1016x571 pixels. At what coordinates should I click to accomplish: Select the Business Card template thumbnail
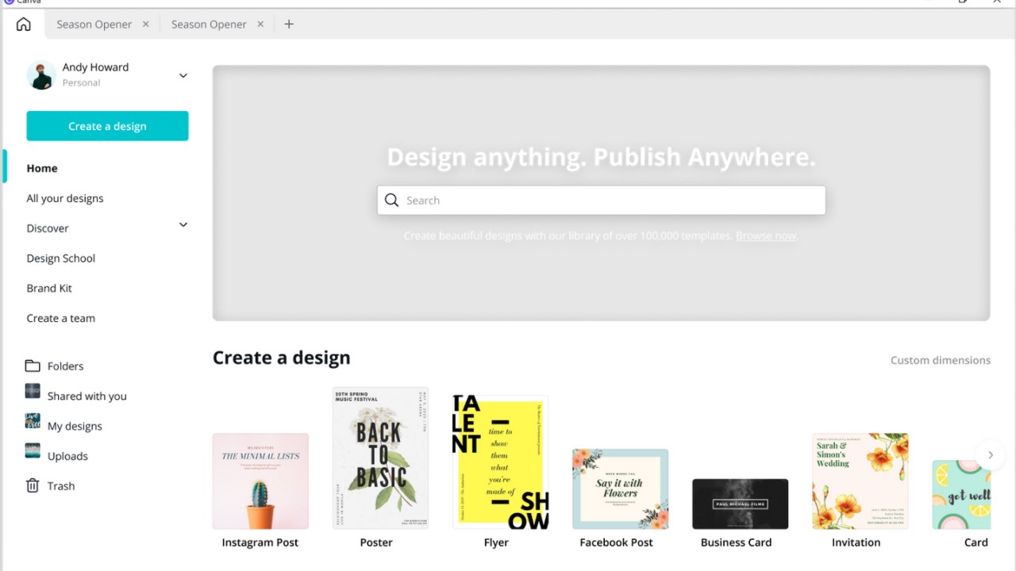coord(740,504)
